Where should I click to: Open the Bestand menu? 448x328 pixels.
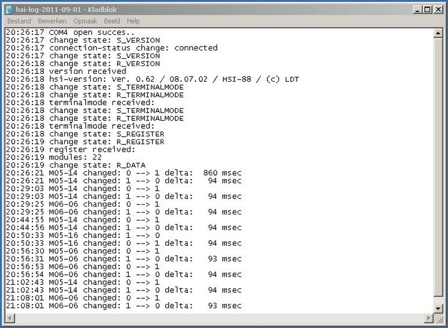(20, 21)
